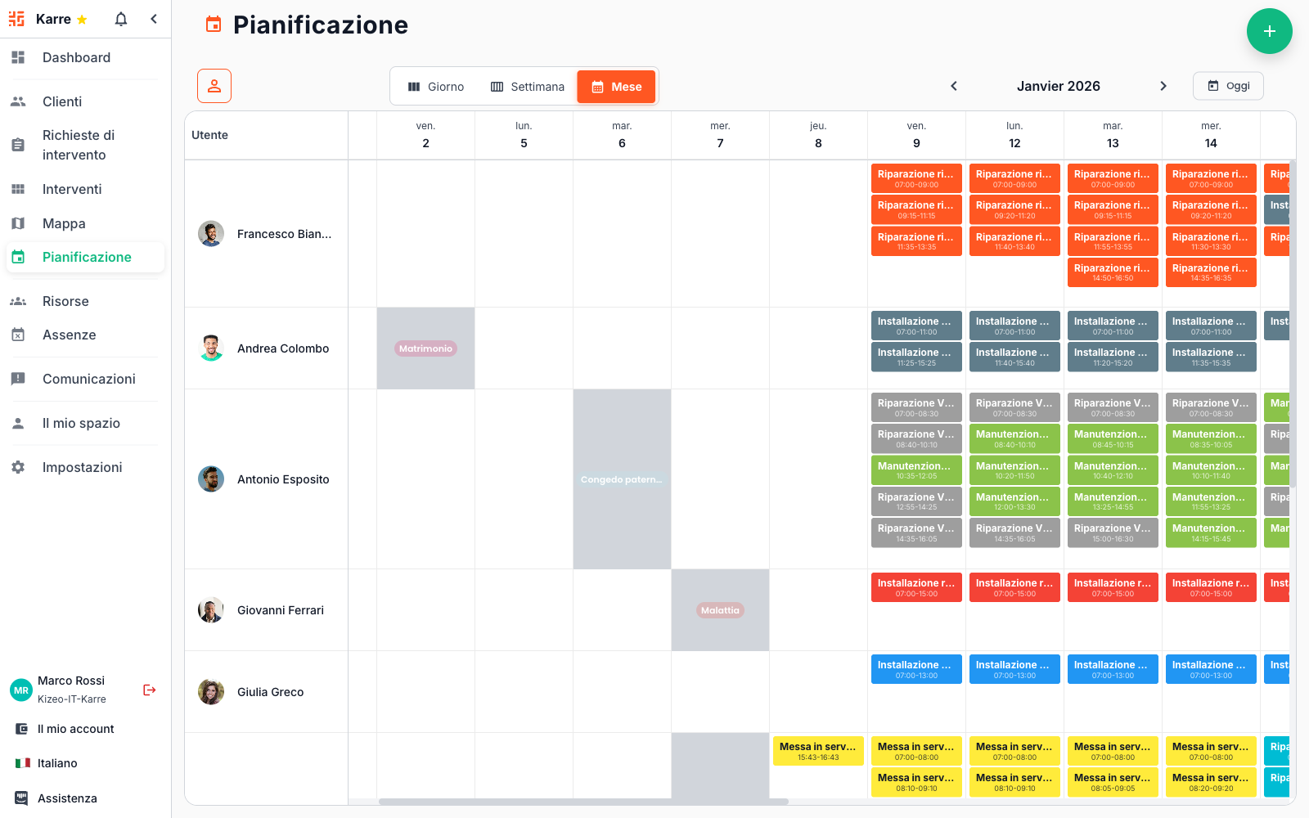Click the notifications bell icon

coord(121,19)
